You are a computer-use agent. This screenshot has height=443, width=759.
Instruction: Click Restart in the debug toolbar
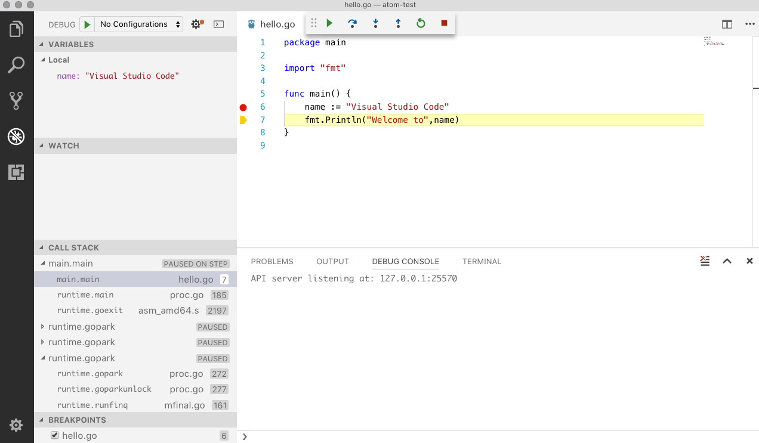tap(421, 23)
